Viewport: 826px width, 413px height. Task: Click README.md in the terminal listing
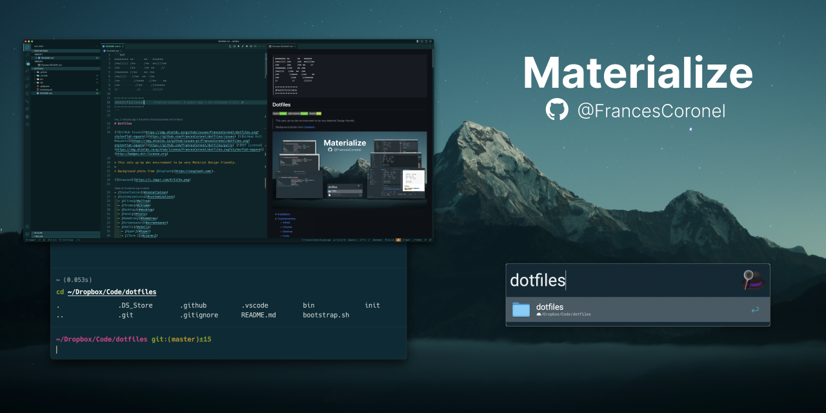pos(259,316)
